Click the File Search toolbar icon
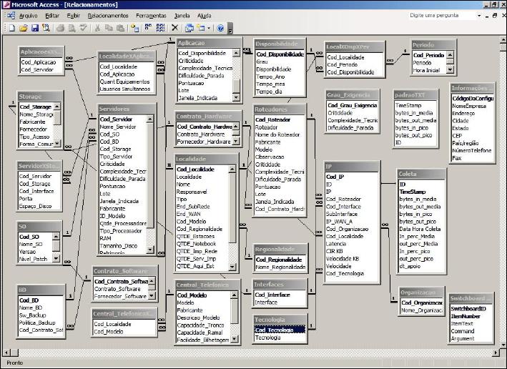 [x=46, y=28]
